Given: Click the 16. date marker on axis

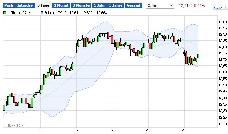Looking at the screenshot, I should [x=76, y=130].
